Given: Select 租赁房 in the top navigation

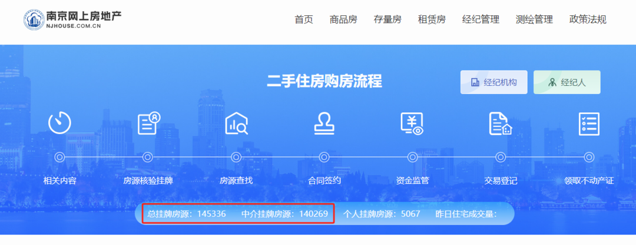Looking at the screenshot, I should (x=432, y=19).
